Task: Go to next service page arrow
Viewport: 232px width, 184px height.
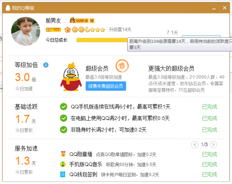Action: coord(213,145)
